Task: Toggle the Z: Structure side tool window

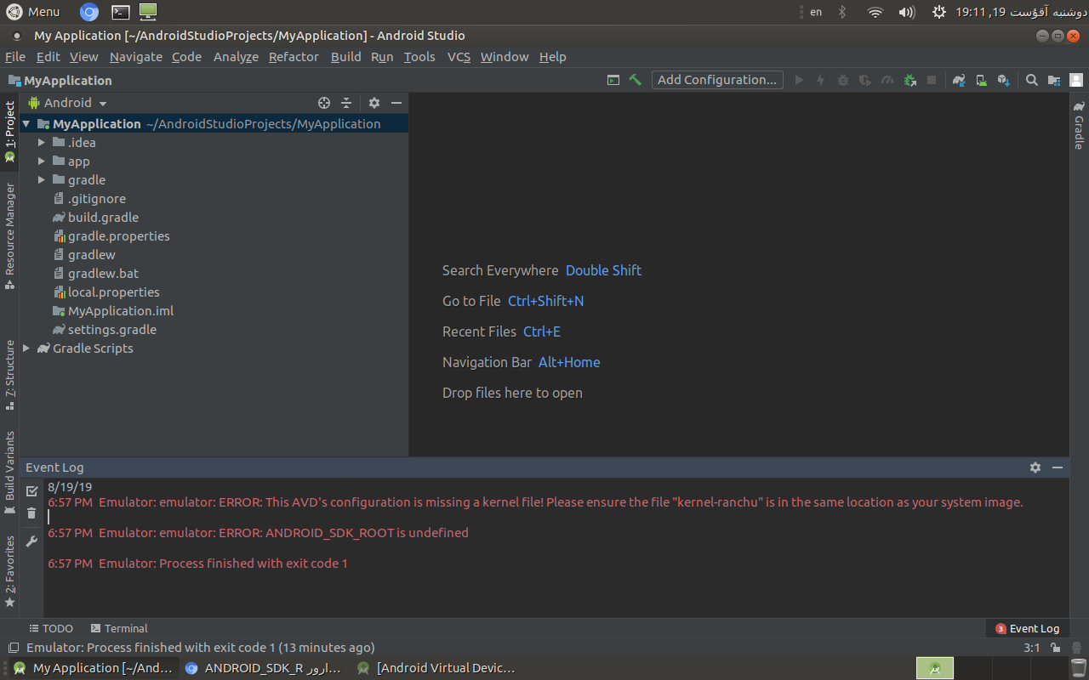Action: [9, 374]
